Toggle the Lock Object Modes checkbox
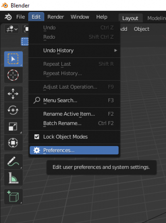The image size is (166, 223). coord(37,137)
